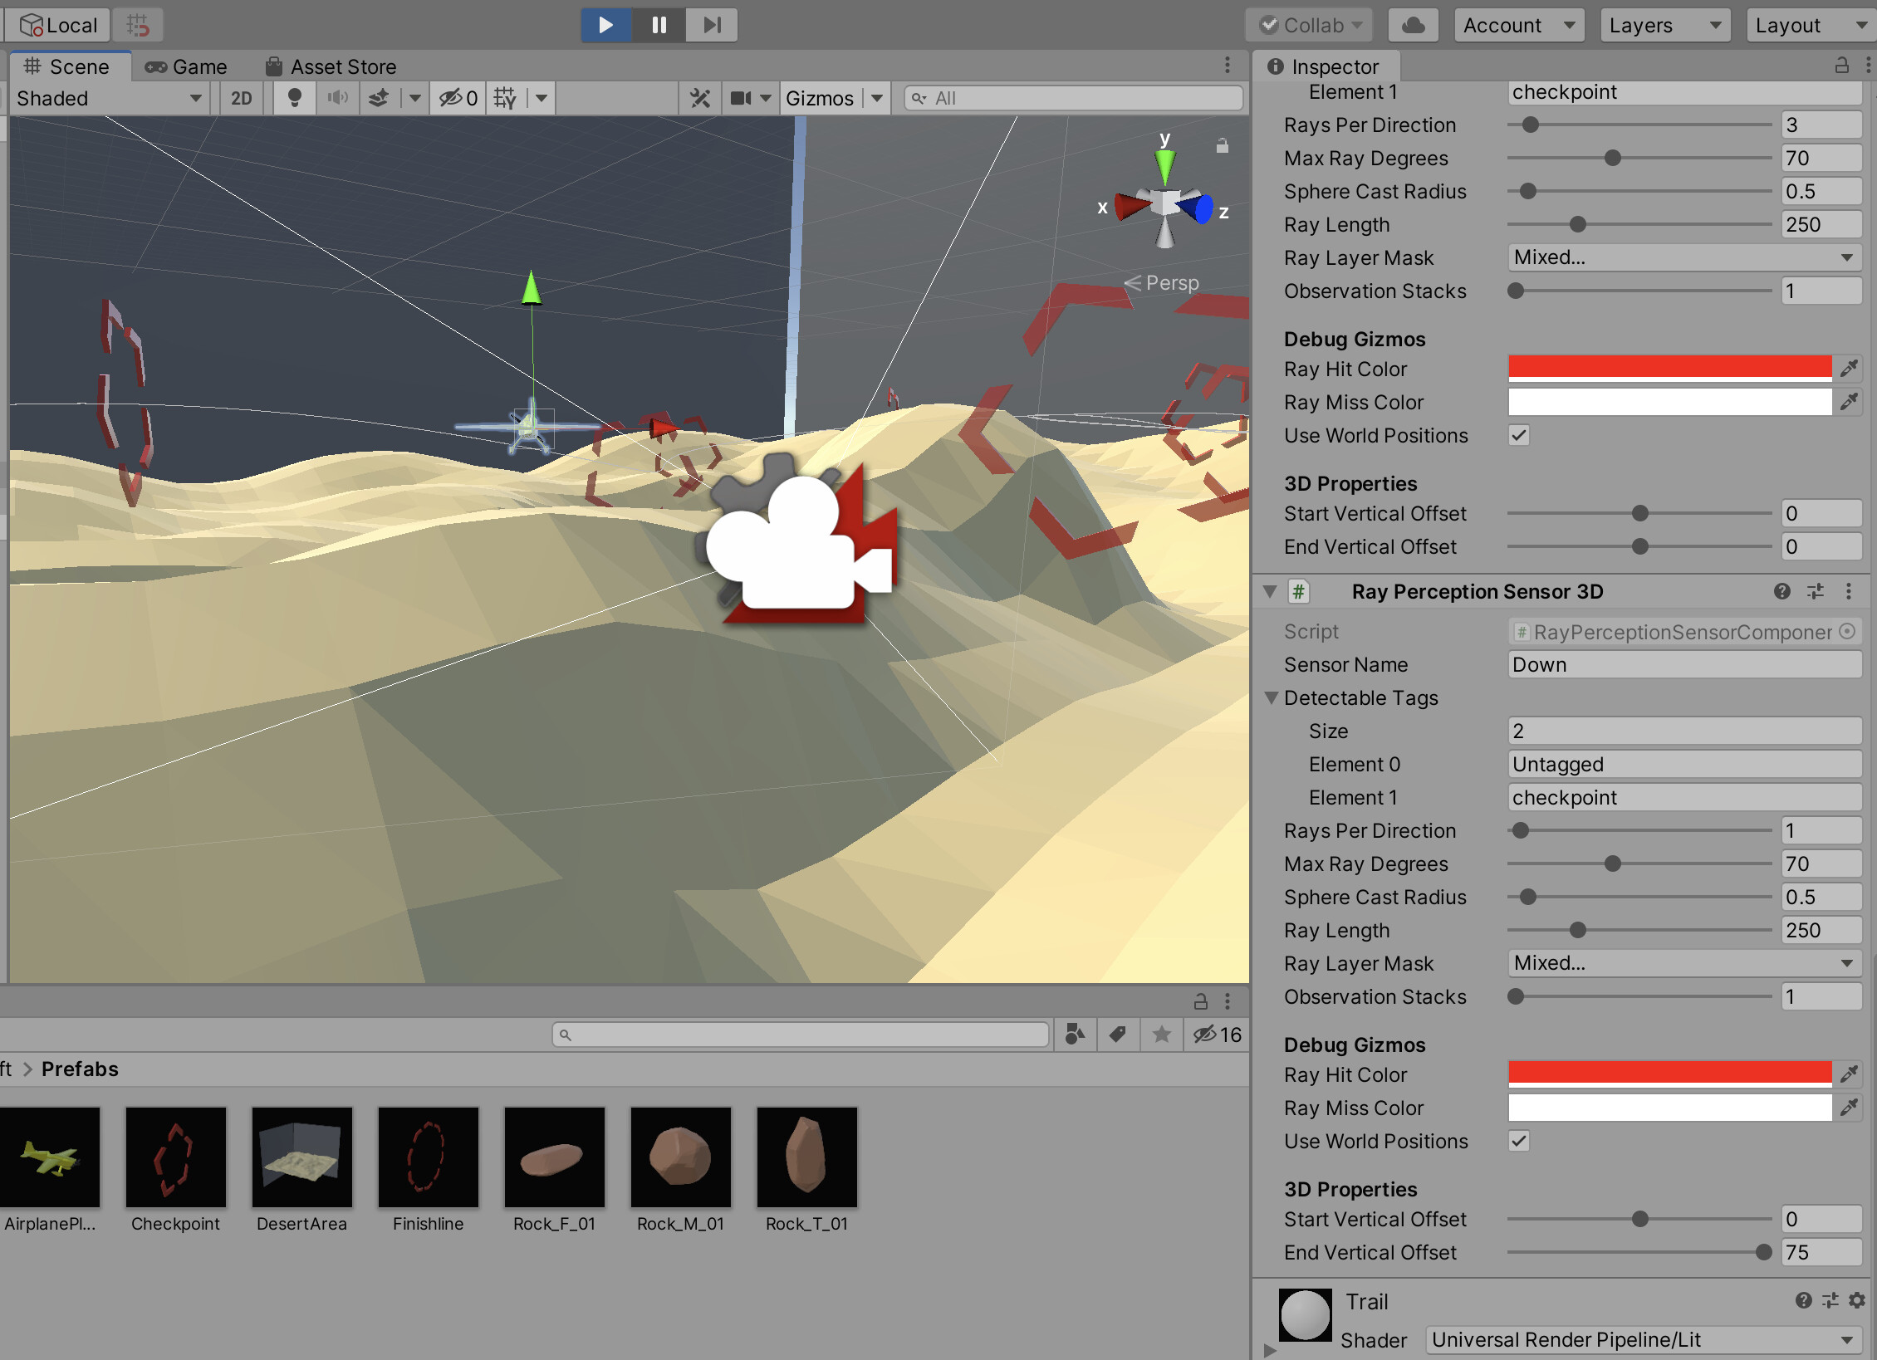Mute scene audio with the speaker icon

(336, 97)
